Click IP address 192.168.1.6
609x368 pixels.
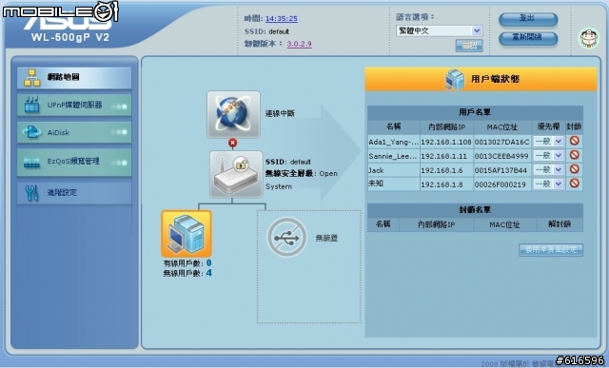pyautogui.click(x=442, y=170)
